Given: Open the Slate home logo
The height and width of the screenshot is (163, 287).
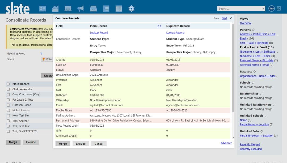Looking at the screenshot, I should coord(17,8).
